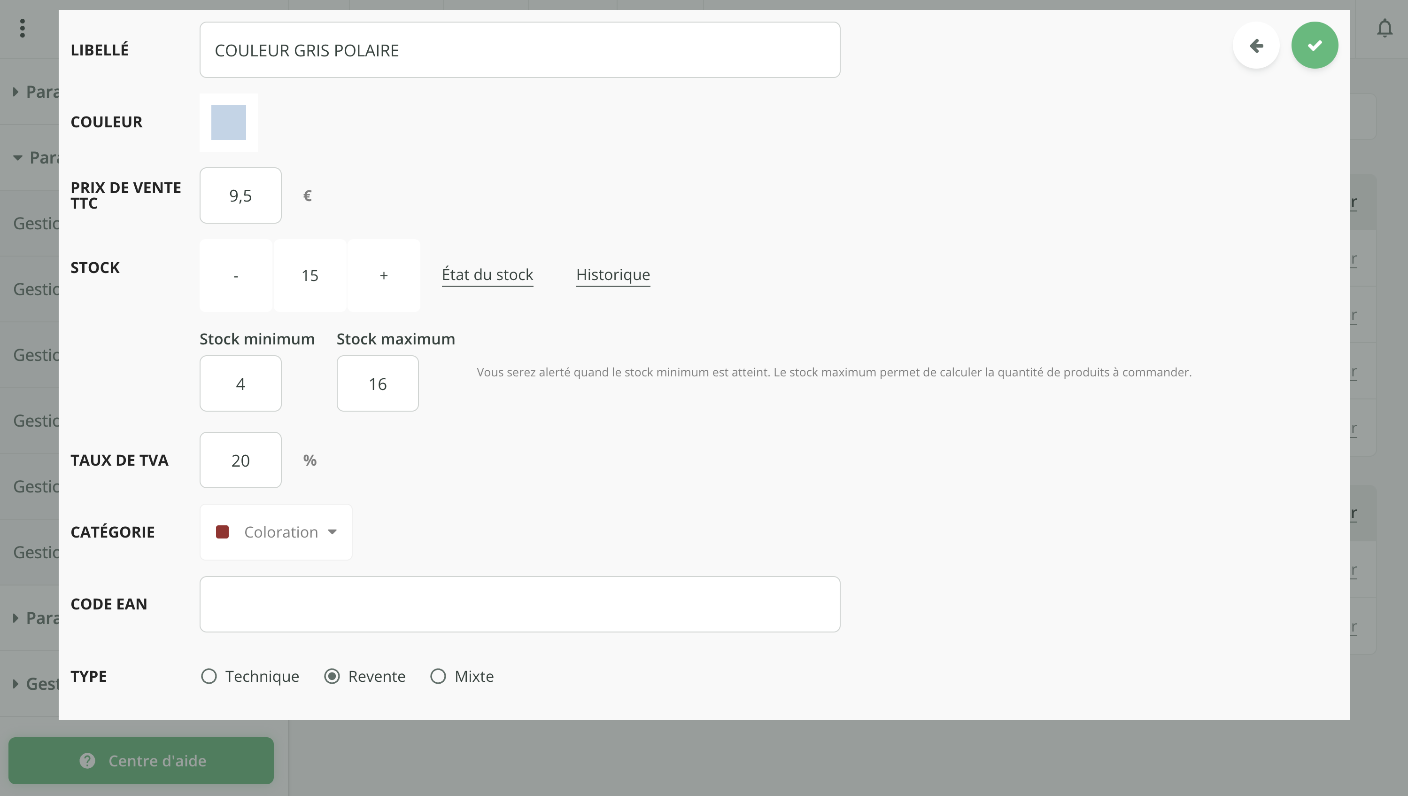Click the Stock maximum field
Viewport: 1408px width, 796px height.
tap(377, 384)
